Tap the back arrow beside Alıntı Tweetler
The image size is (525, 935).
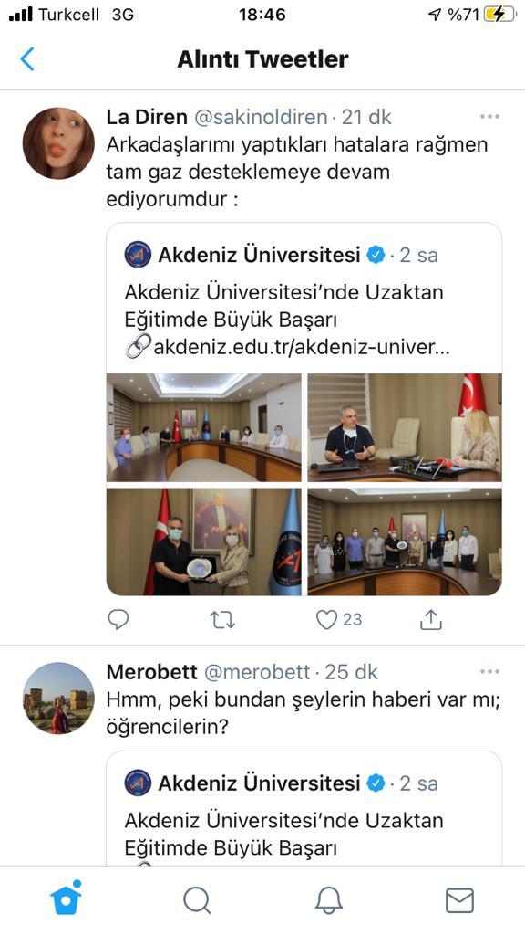click(x=27, y=59)
